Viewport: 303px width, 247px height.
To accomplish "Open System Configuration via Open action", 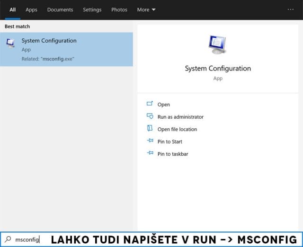I will click(163, 105).
